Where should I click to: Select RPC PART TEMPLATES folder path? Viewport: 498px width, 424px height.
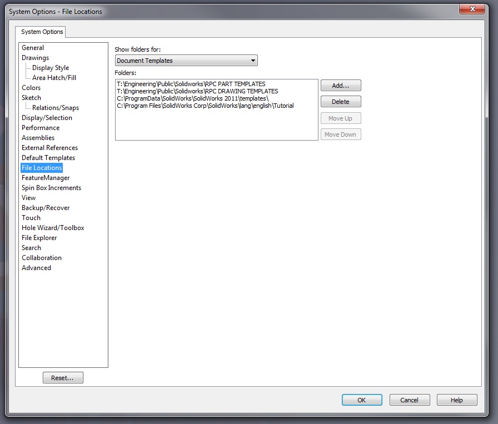click(191, 84)
